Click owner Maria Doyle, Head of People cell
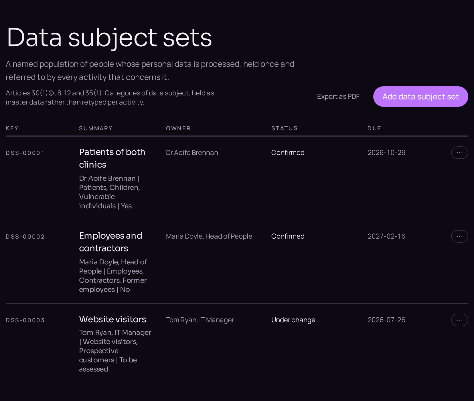474x401 pixels. click(209, 236)
